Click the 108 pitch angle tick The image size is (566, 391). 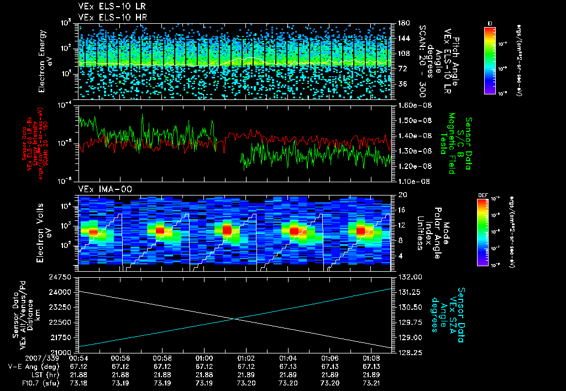[x=403, y=54]
